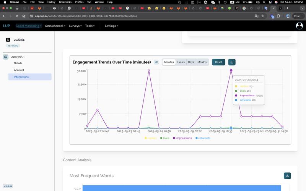
Task: Click the battery status icon
Action: pyautogui.click(x=251, y=2)
